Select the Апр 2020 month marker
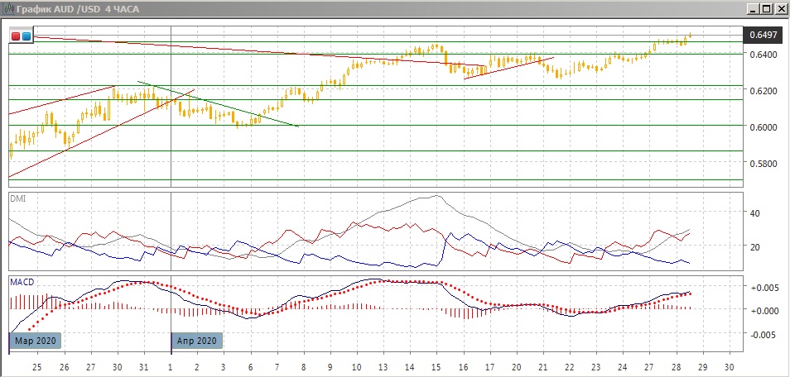 click(x=197, y=340)
